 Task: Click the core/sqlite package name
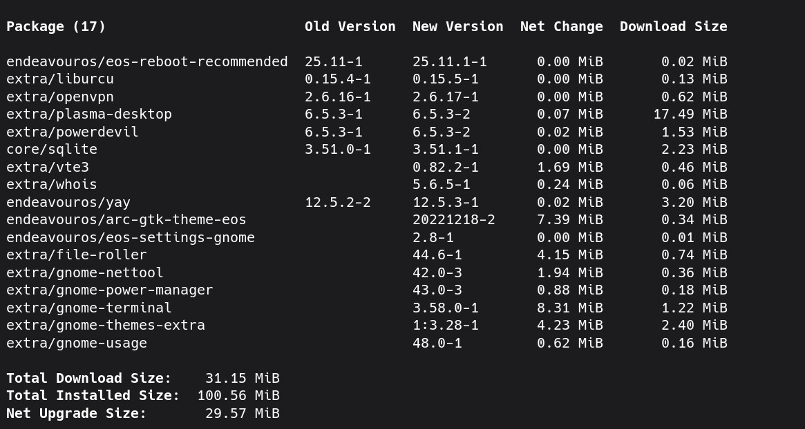point(52,150)
